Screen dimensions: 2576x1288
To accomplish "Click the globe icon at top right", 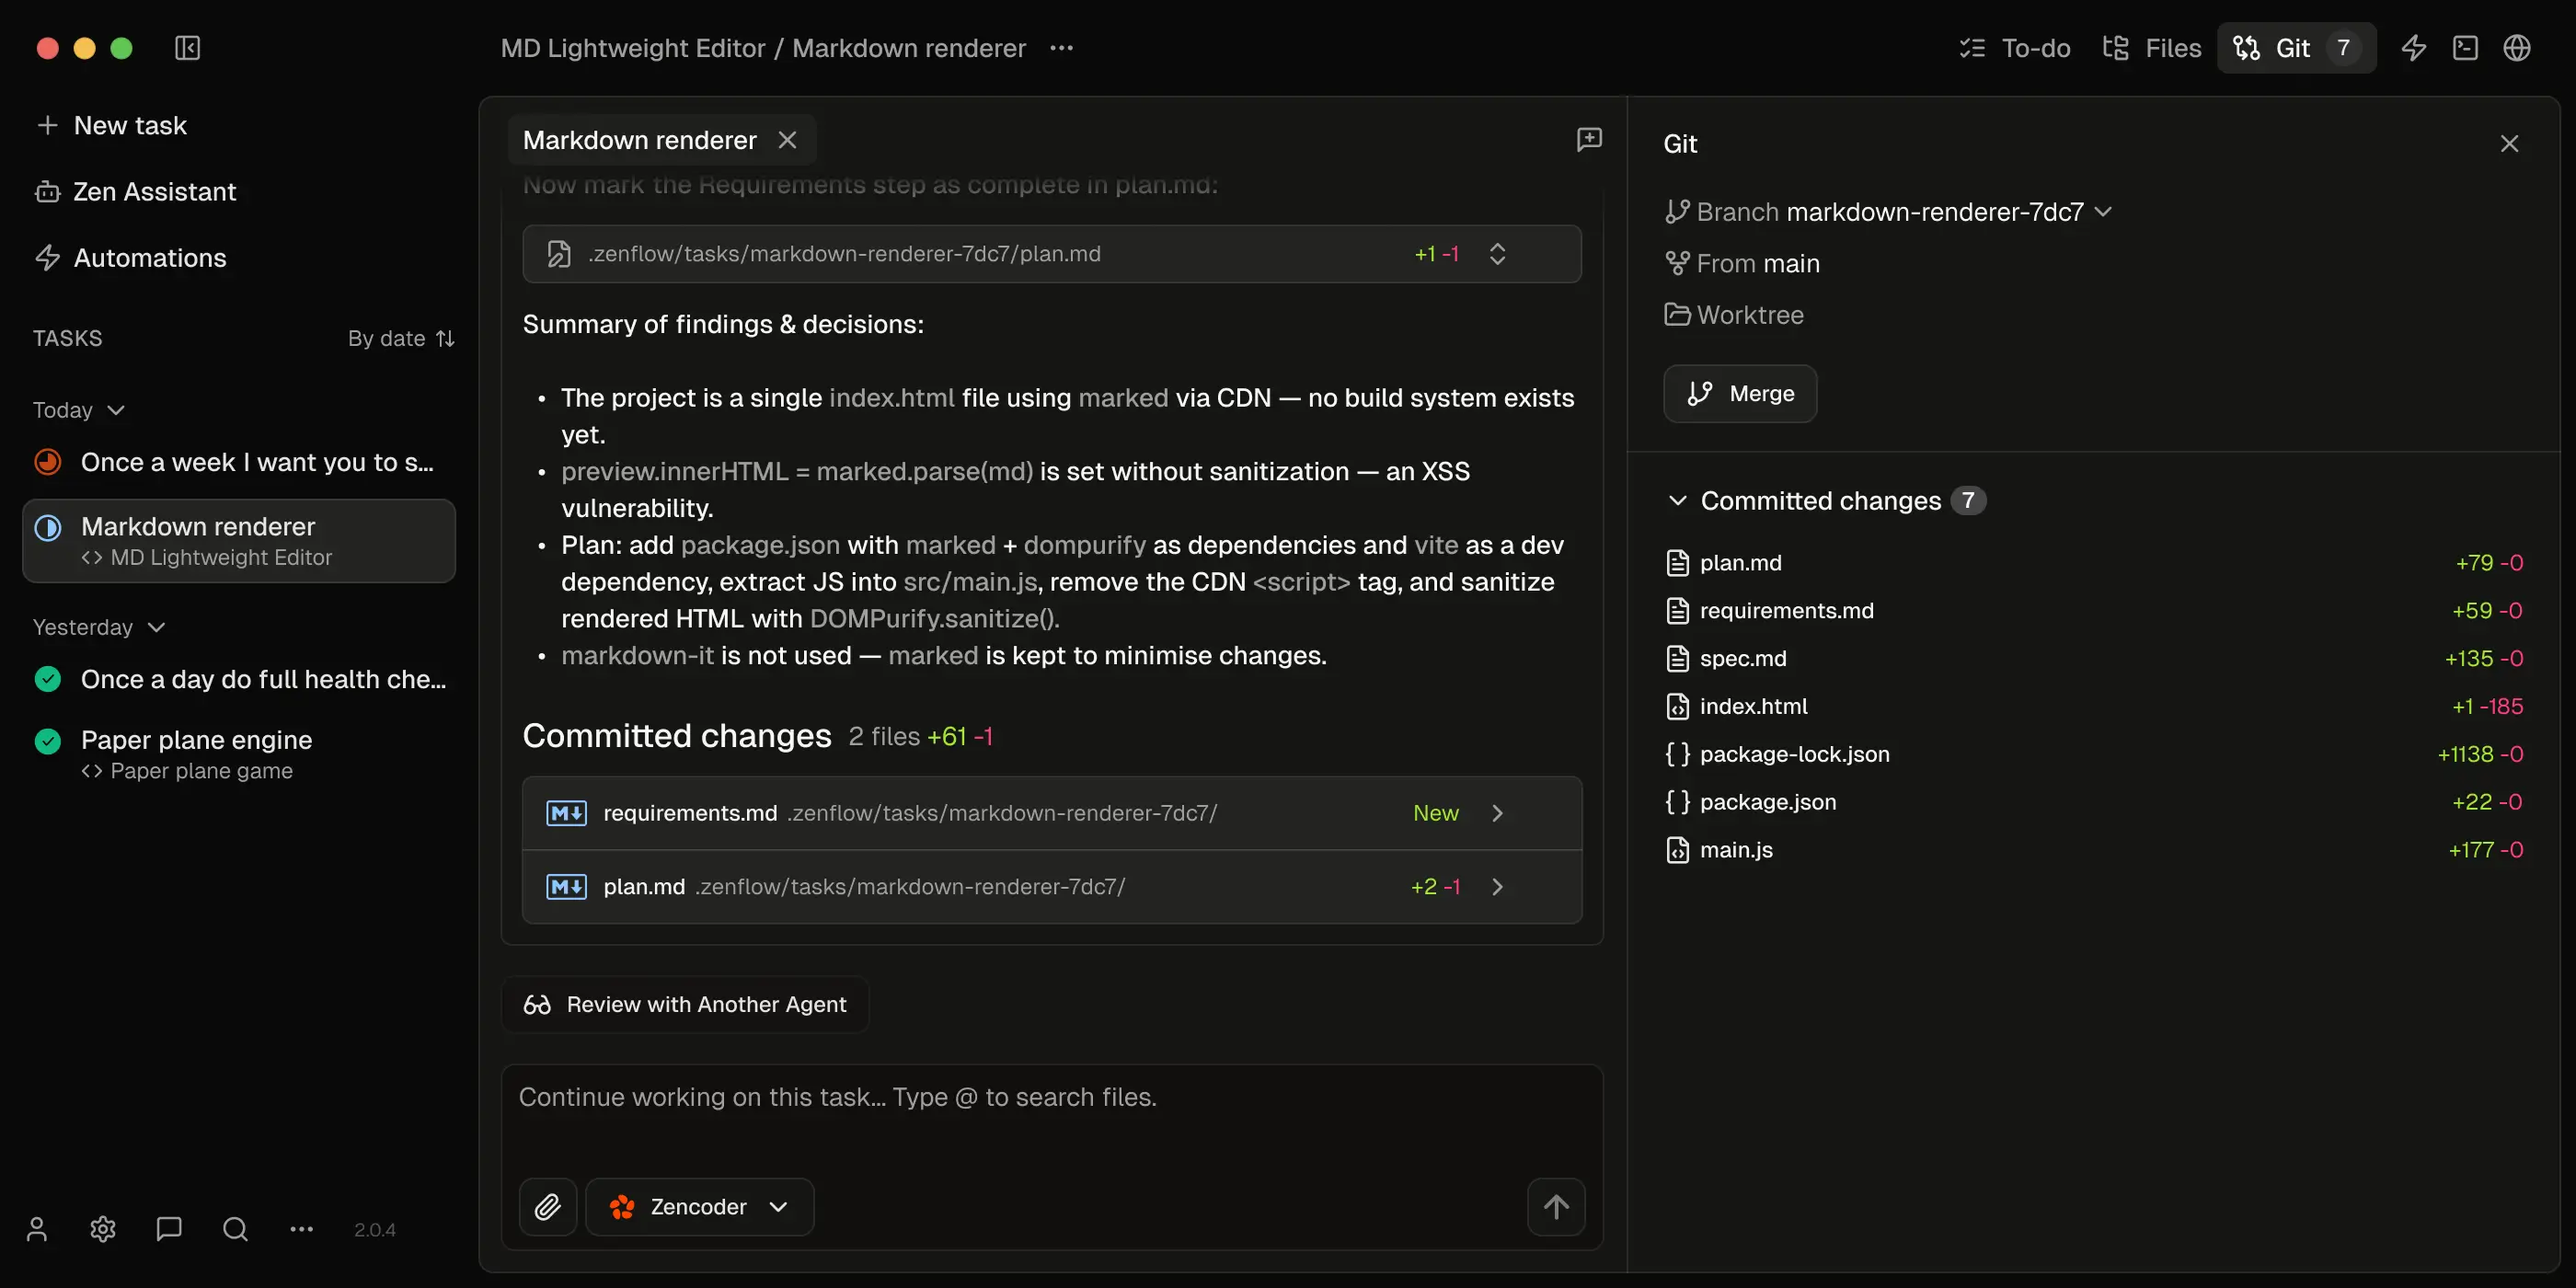I will (2517, 47).
